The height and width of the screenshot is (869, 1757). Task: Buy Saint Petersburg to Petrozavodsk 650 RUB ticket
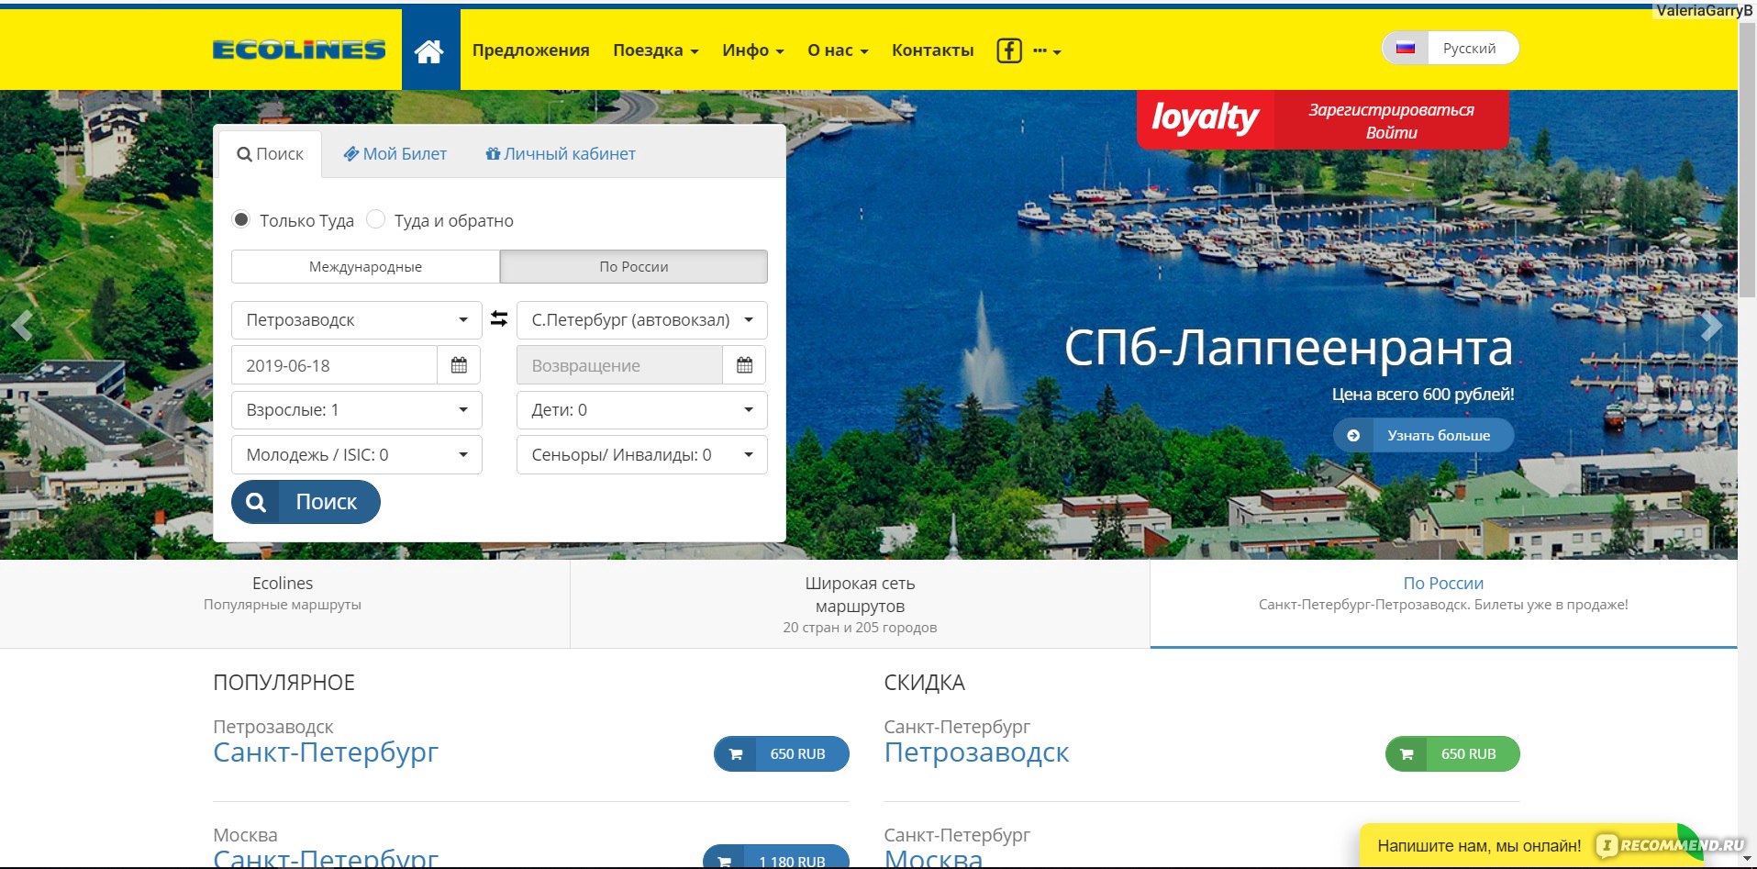tap(1452, 753)
